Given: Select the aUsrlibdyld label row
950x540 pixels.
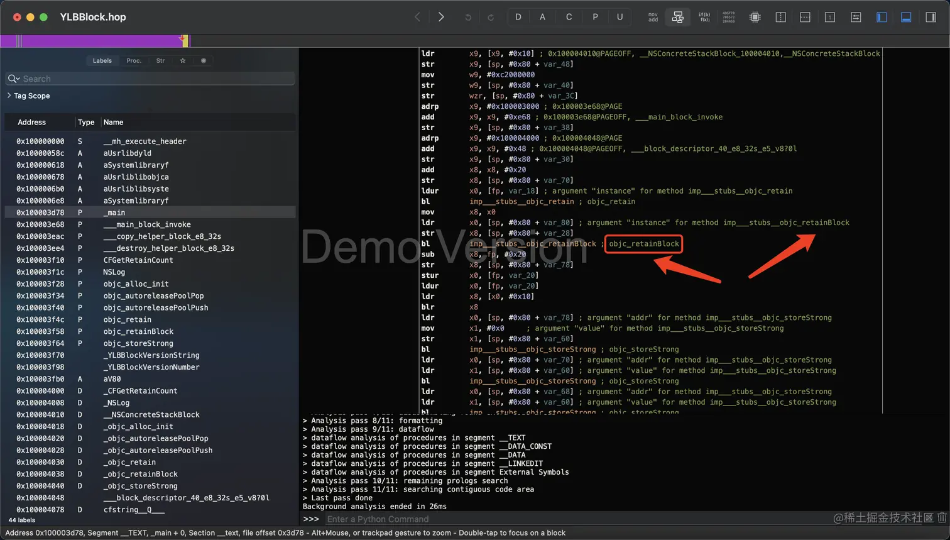Looking at the screenshot, I should tap(150, 153).
